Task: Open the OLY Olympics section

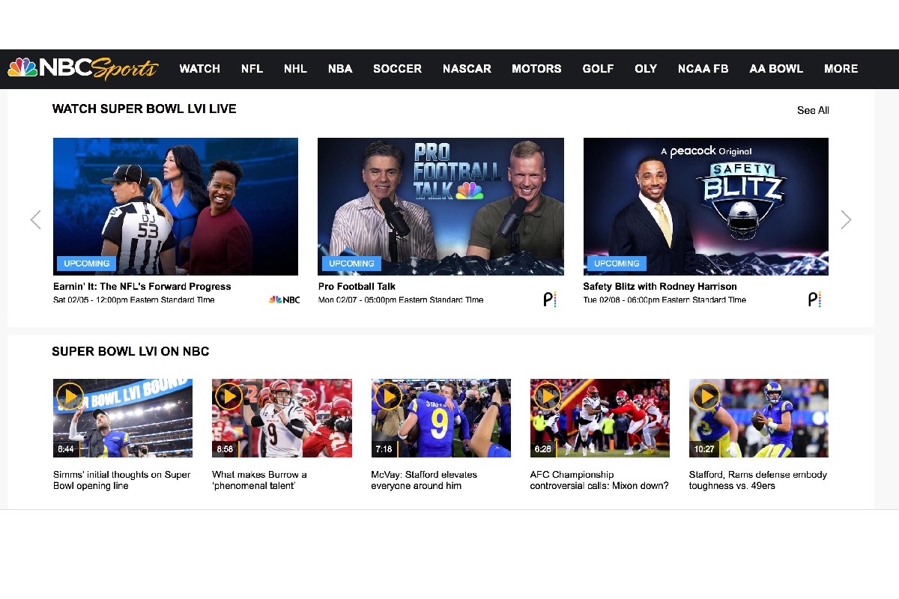Action: click(646, 68)
